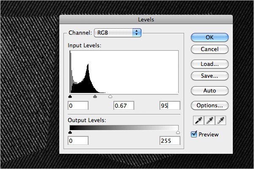254x169 pixels.
Task: Click the Input Levels label
Action: (x=84, y=46)
